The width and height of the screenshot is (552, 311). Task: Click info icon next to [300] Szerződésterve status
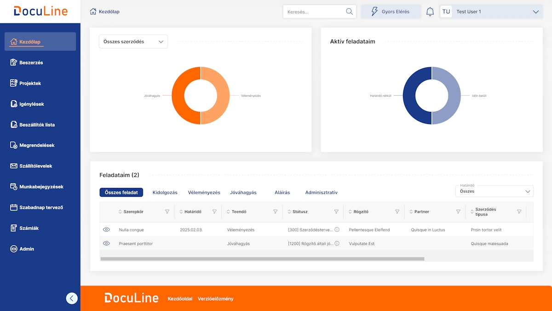(337, 229)
